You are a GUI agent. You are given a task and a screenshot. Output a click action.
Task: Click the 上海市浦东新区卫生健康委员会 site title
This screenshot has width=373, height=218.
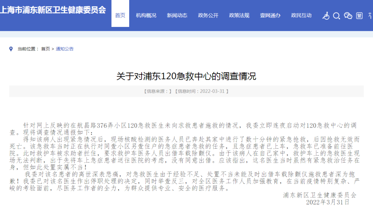[x=53, y=10]
